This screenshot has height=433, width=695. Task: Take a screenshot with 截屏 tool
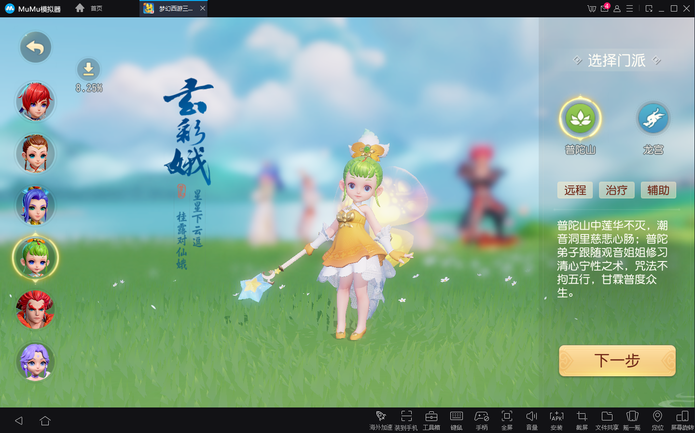(x=582, y=420)
